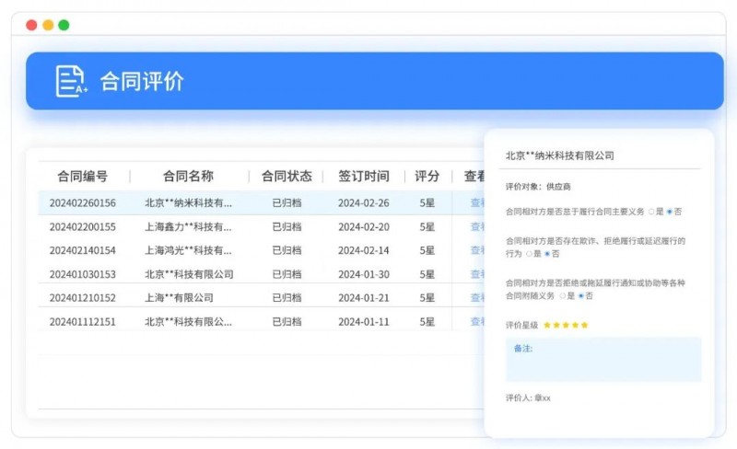Viewport: 737px width, 449px height.
Task: Click the yellow minimize window dot
Action: pos(48,25)
